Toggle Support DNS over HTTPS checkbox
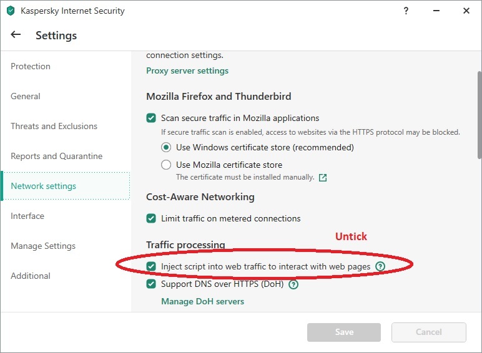Viewport: 482px width, 353px height. (x=151, y=284)
